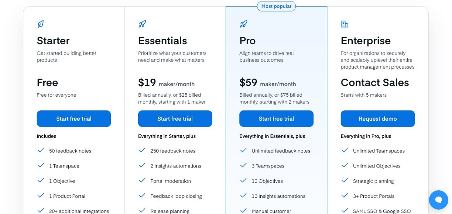Select the Enterprise plan heading
This screenshot has height=214, width=452.
(366, 41)
